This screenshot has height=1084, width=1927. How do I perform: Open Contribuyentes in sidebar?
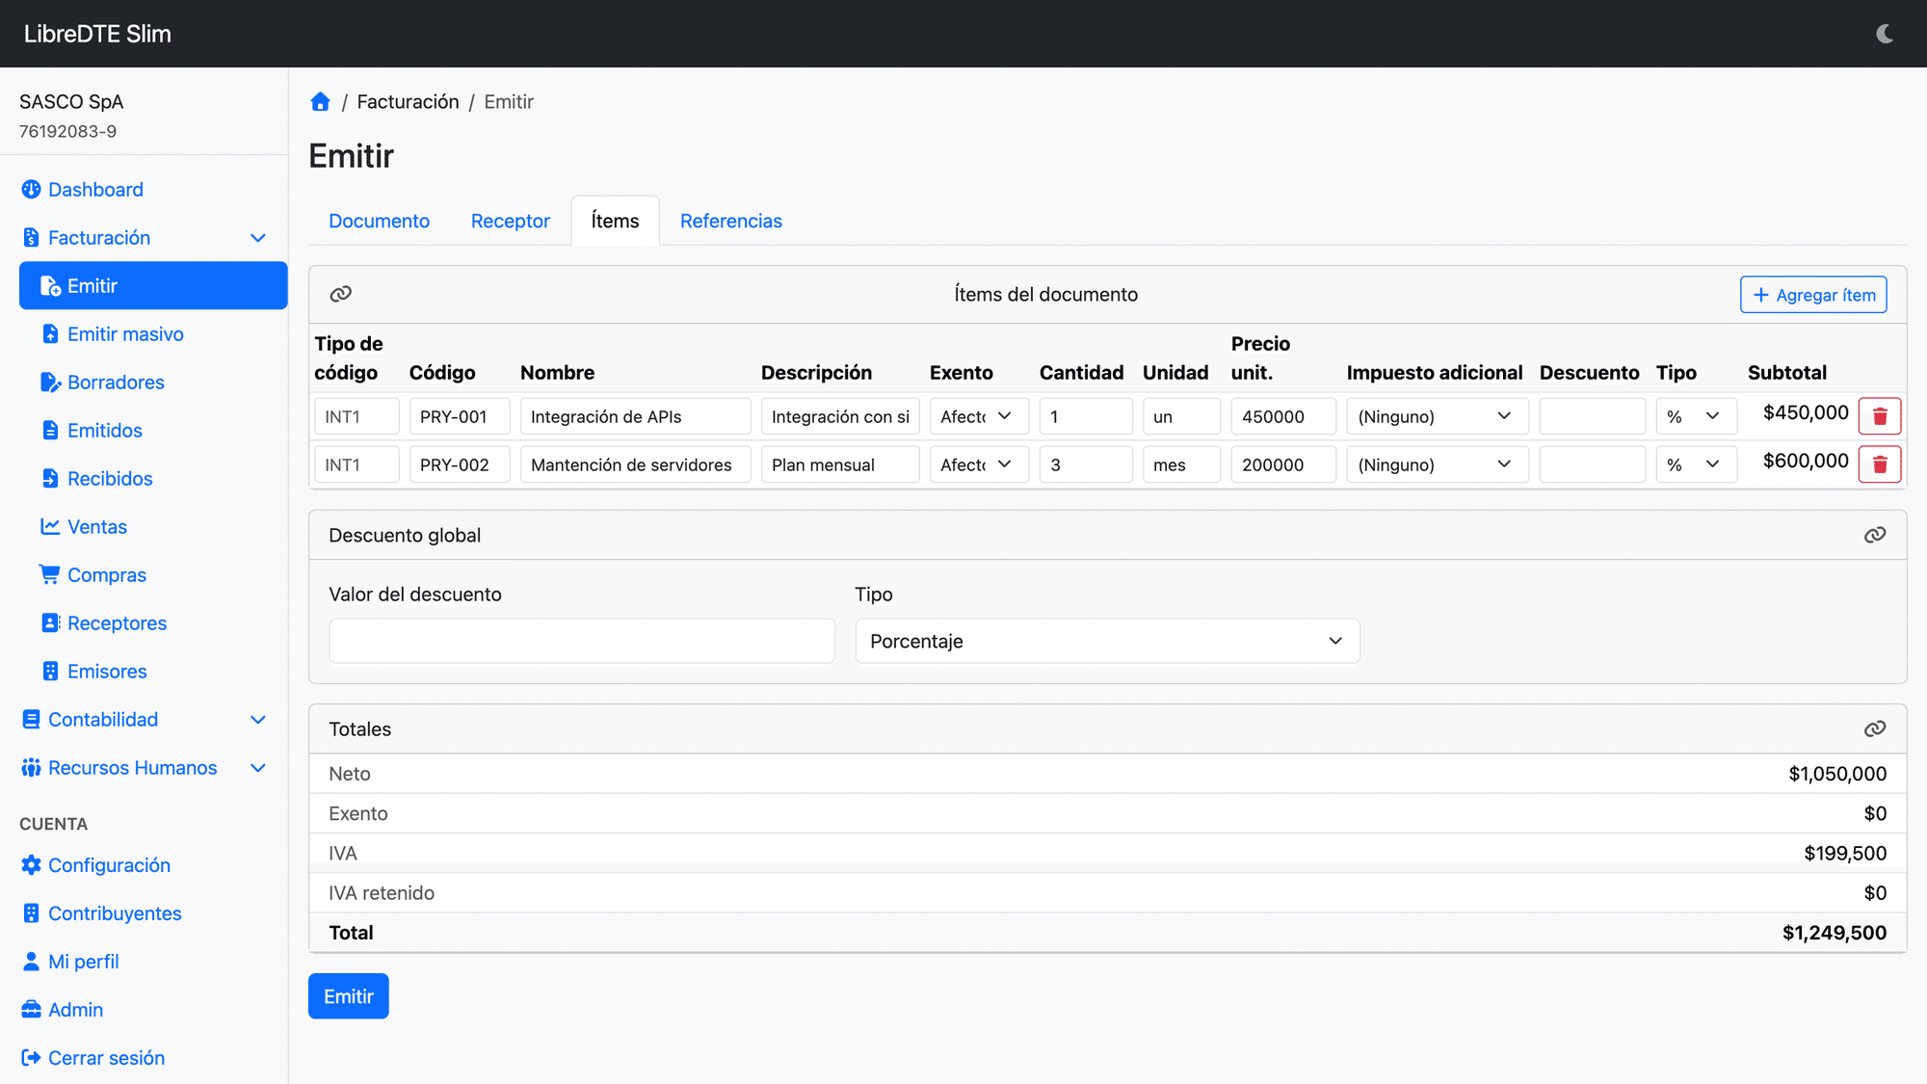pos(101,913)
